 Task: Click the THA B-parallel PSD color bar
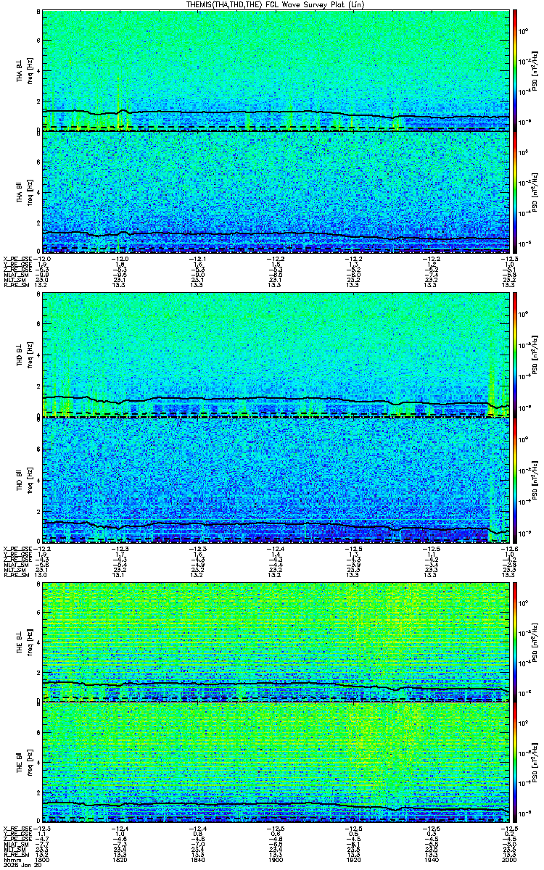pyautogui.click(x=514, y=192)
